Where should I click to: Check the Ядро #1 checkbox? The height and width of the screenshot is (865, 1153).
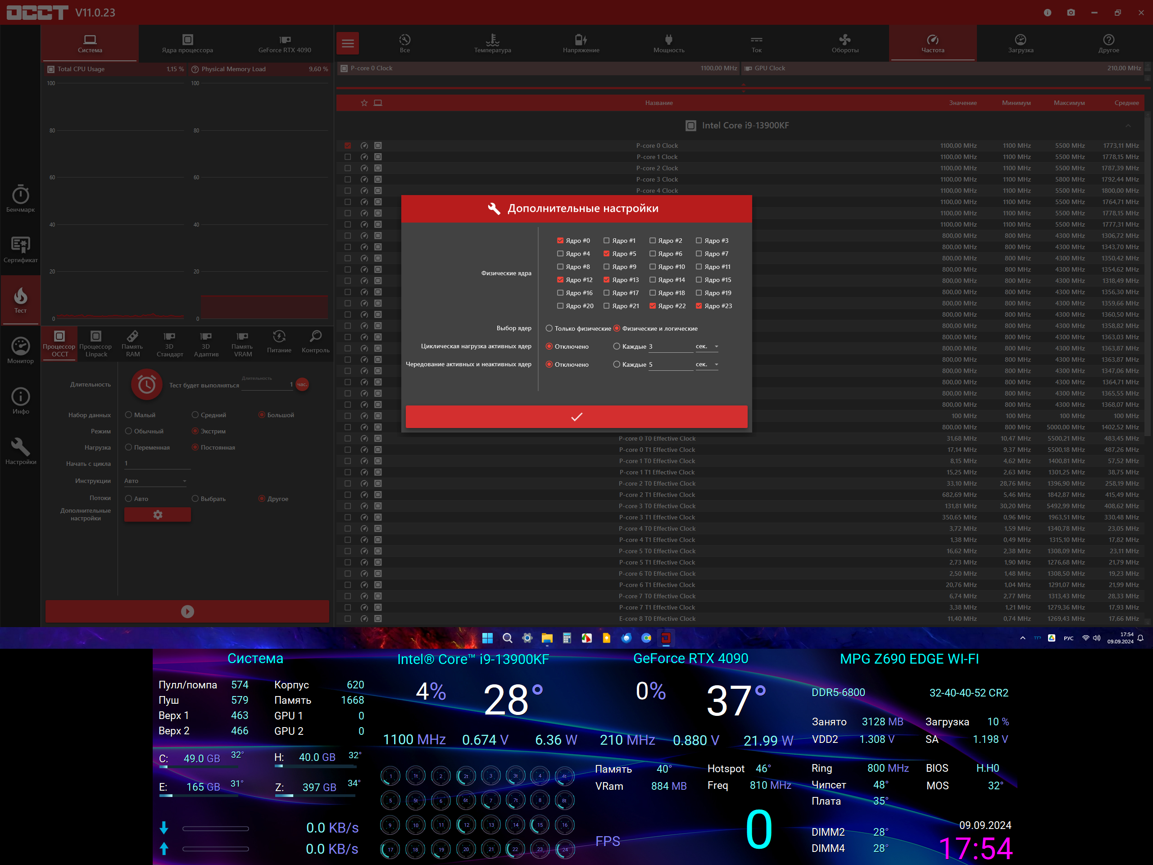[x=606, y=241]
